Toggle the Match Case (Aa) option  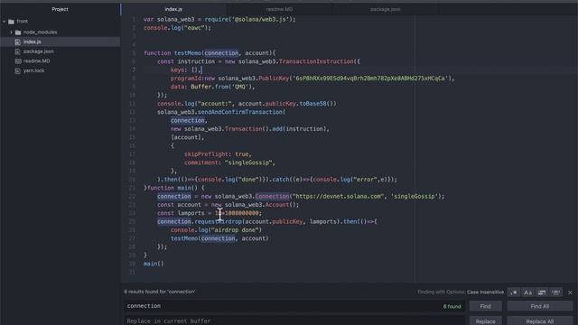click(527, 292)
